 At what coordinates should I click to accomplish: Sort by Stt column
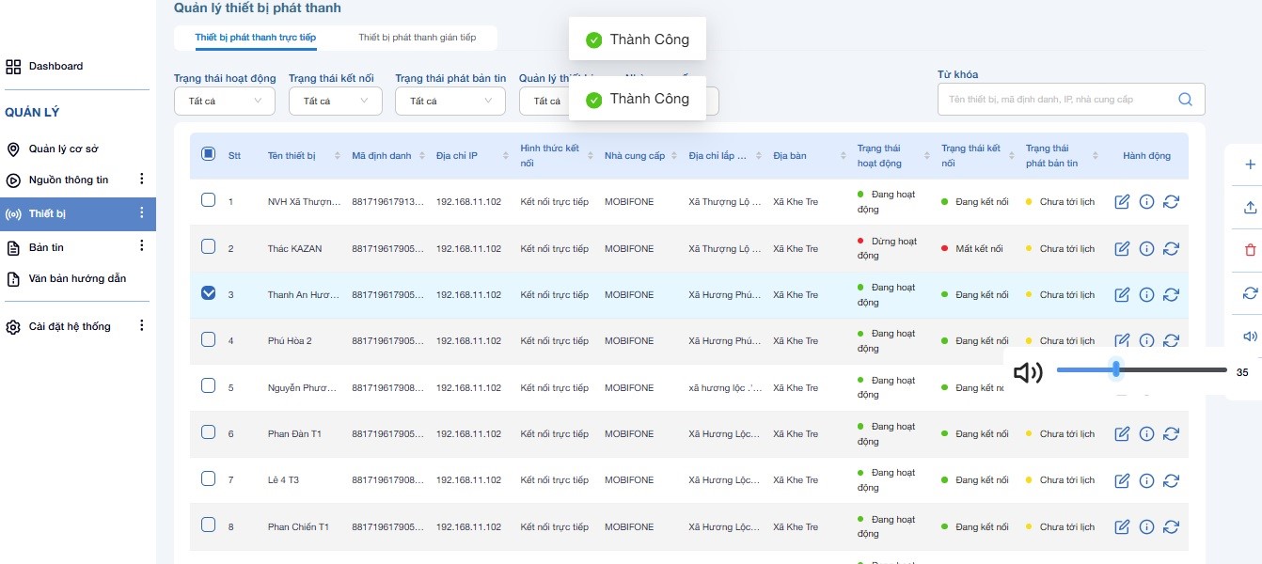(234, 156)
